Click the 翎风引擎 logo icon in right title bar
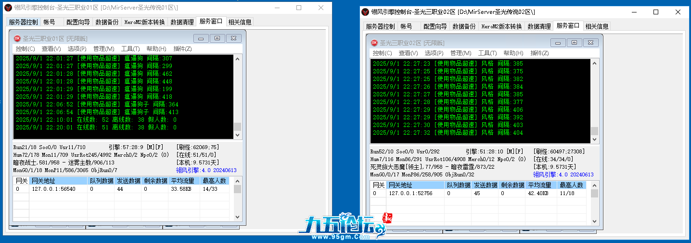 click(x=365, y=12)
